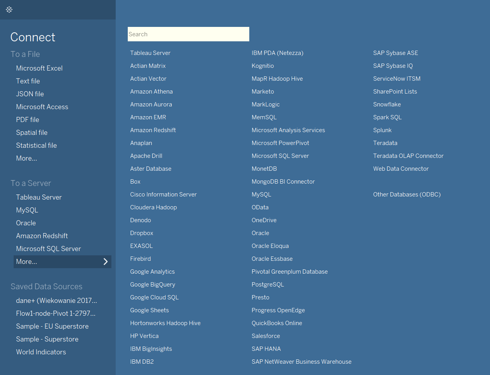Open Sample - EU Superstore data source
The width and height of the screenshot is (490, 375).
click(x=52, y=326)
